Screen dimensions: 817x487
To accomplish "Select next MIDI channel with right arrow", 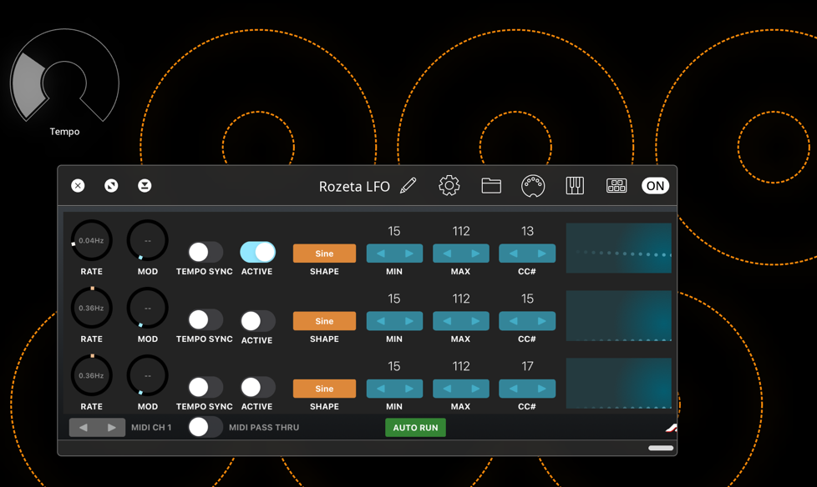I will pos(111,427).
